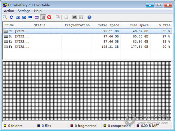The image size is (175, 131).
Task: Open the Help menu
Action: 38,11
